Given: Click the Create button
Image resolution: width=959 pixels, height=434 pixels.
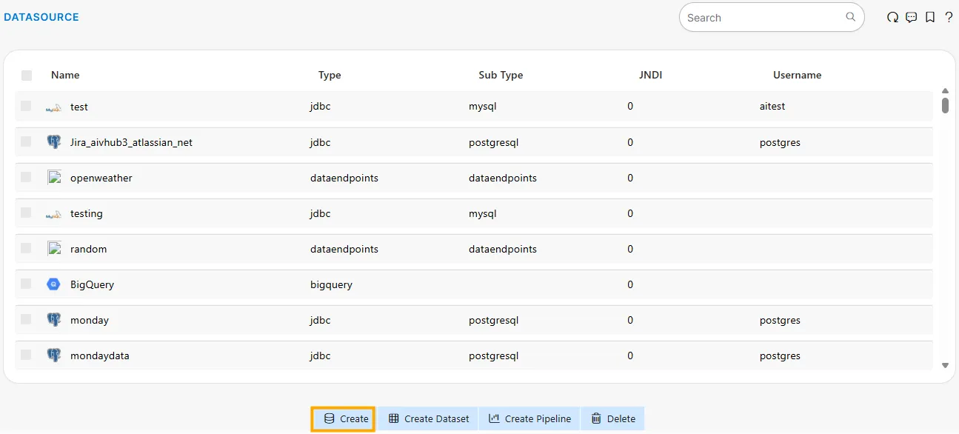Looking at the screenshot, I should 343,418.
